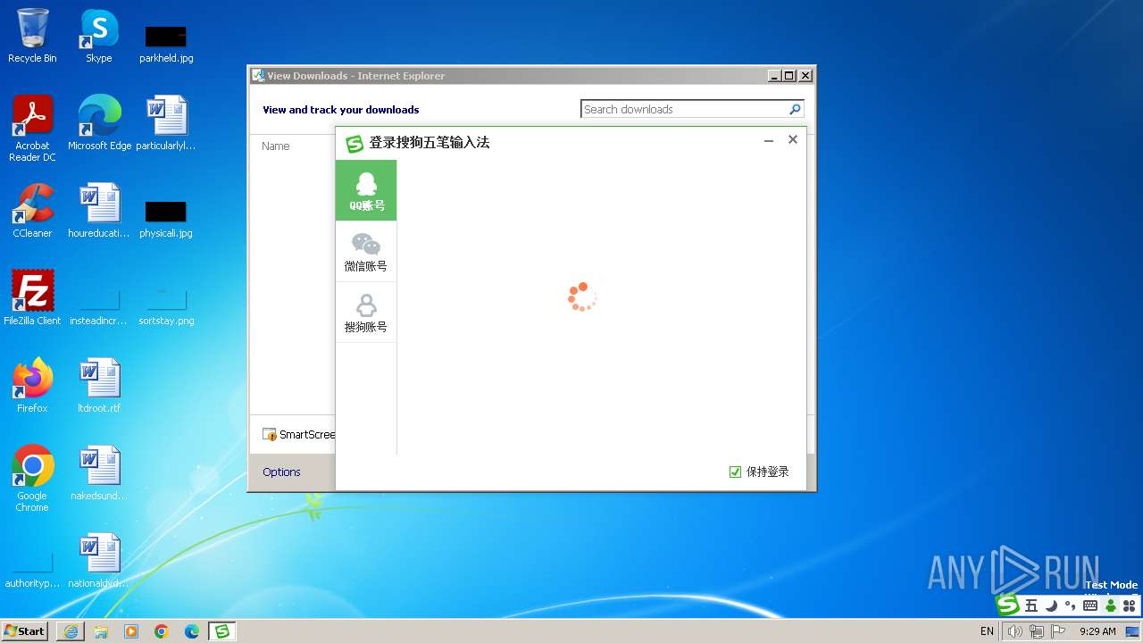The width and height of the screenshot is (1143, 643).
Task: Close the Sogou Wubi login dialog
Action: tap(792, 140)
